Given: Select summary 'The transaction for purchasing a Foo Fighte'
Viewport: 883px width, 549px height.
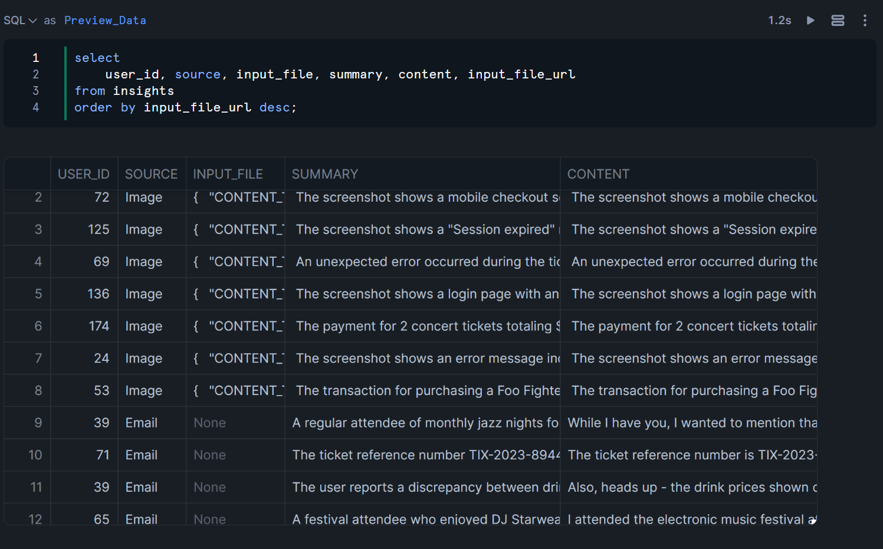Looking at the screenshot, I should (x=422, y=390).
